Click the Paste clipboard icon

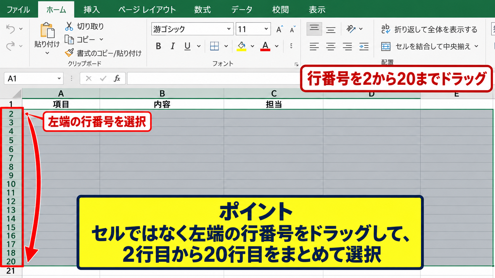[x=47, y=30]
